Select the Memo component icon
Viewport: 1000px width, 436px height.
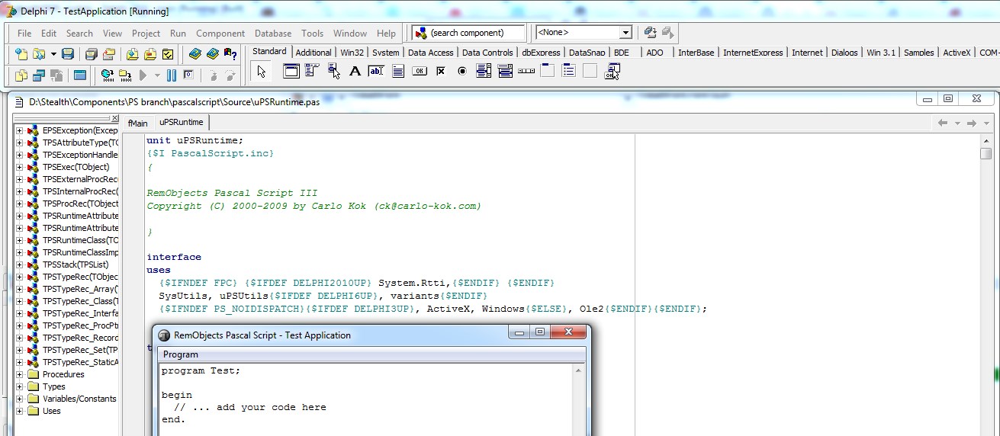pos(397,72)
